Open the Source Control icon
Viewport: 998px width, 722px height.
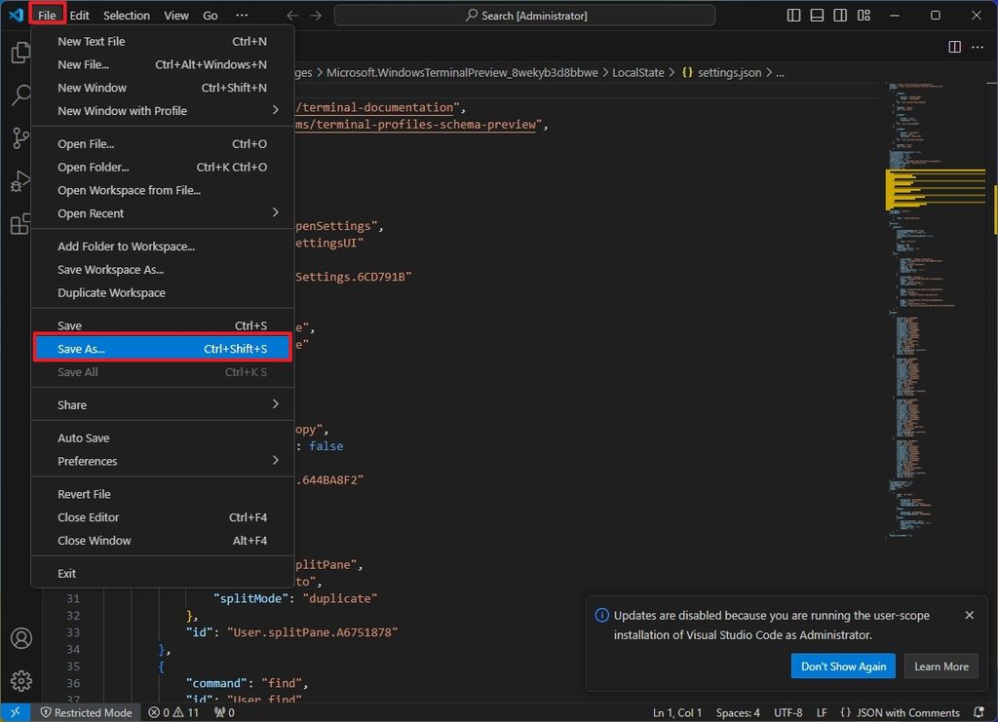(x=21, y=137)
